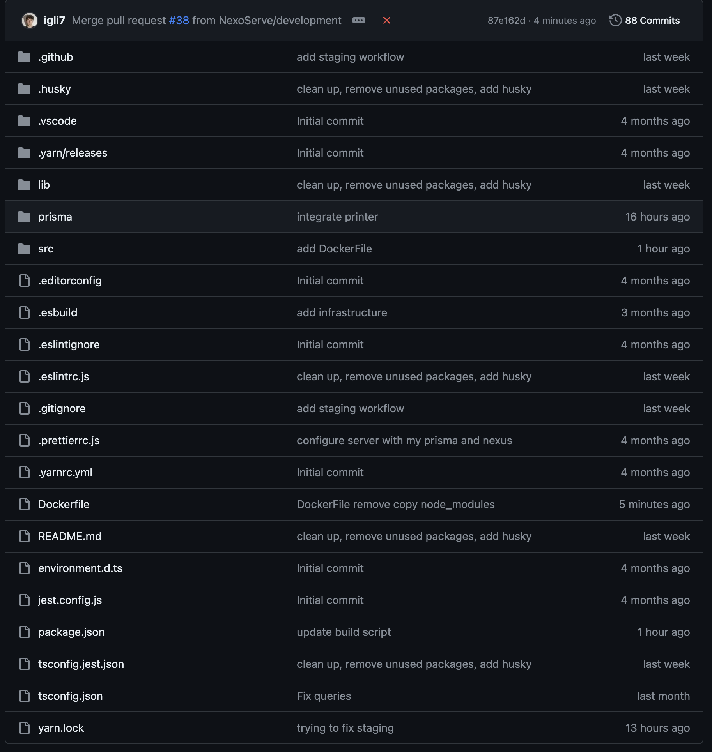Click the .github folder icon

tap(24, 57)
